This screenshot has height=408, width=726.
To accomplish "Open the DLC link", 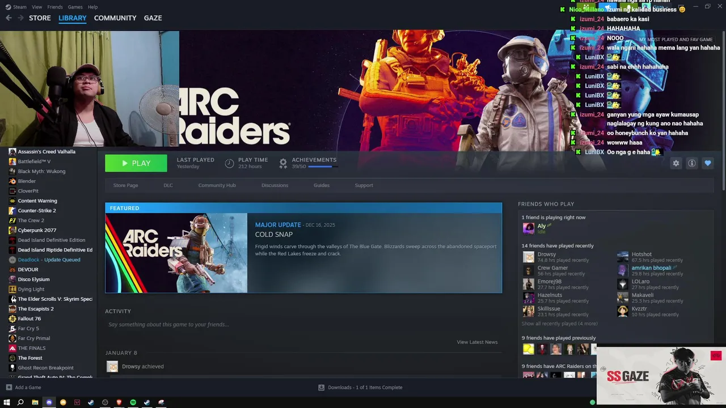I will click(168, 185).
